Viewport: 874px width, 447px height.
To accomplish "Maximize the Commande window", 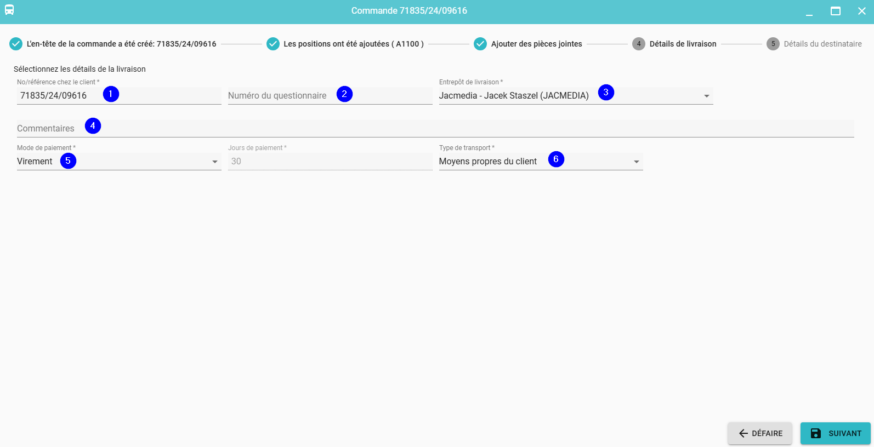I will 835,11.
